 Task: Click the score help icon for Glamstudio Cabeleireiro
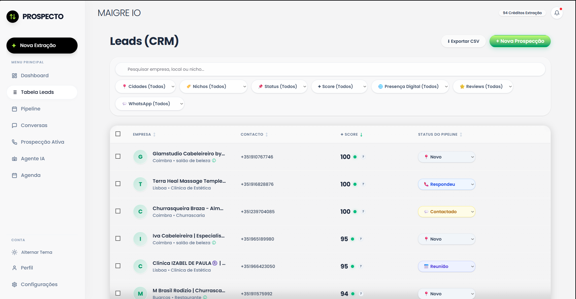[363, 157]
